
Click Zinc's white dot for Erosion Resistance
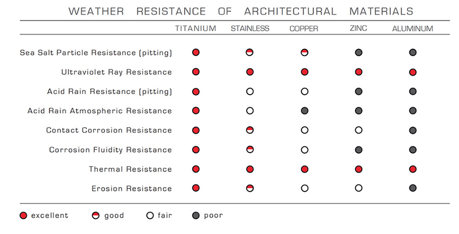(x=359, y=188)
